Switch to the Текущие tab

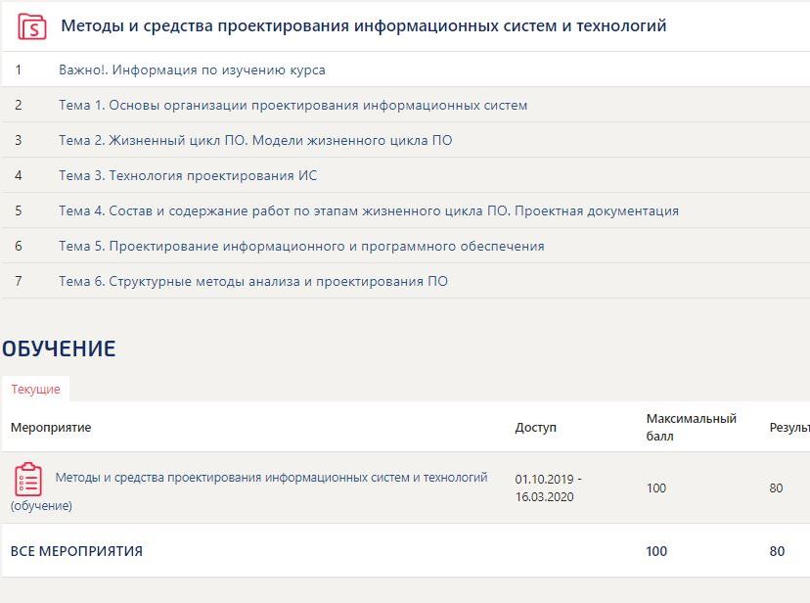[35, 390]
